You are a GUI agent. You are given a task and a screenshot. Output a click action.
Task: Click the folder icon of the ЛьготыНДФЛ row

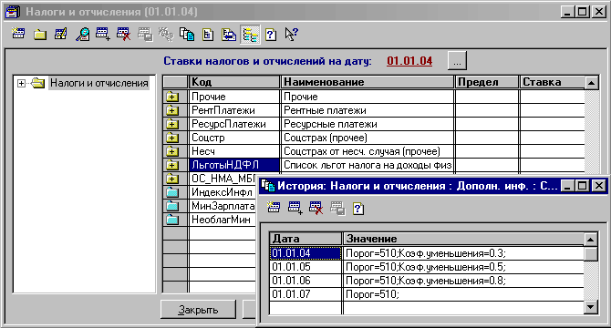coord(171,165)
